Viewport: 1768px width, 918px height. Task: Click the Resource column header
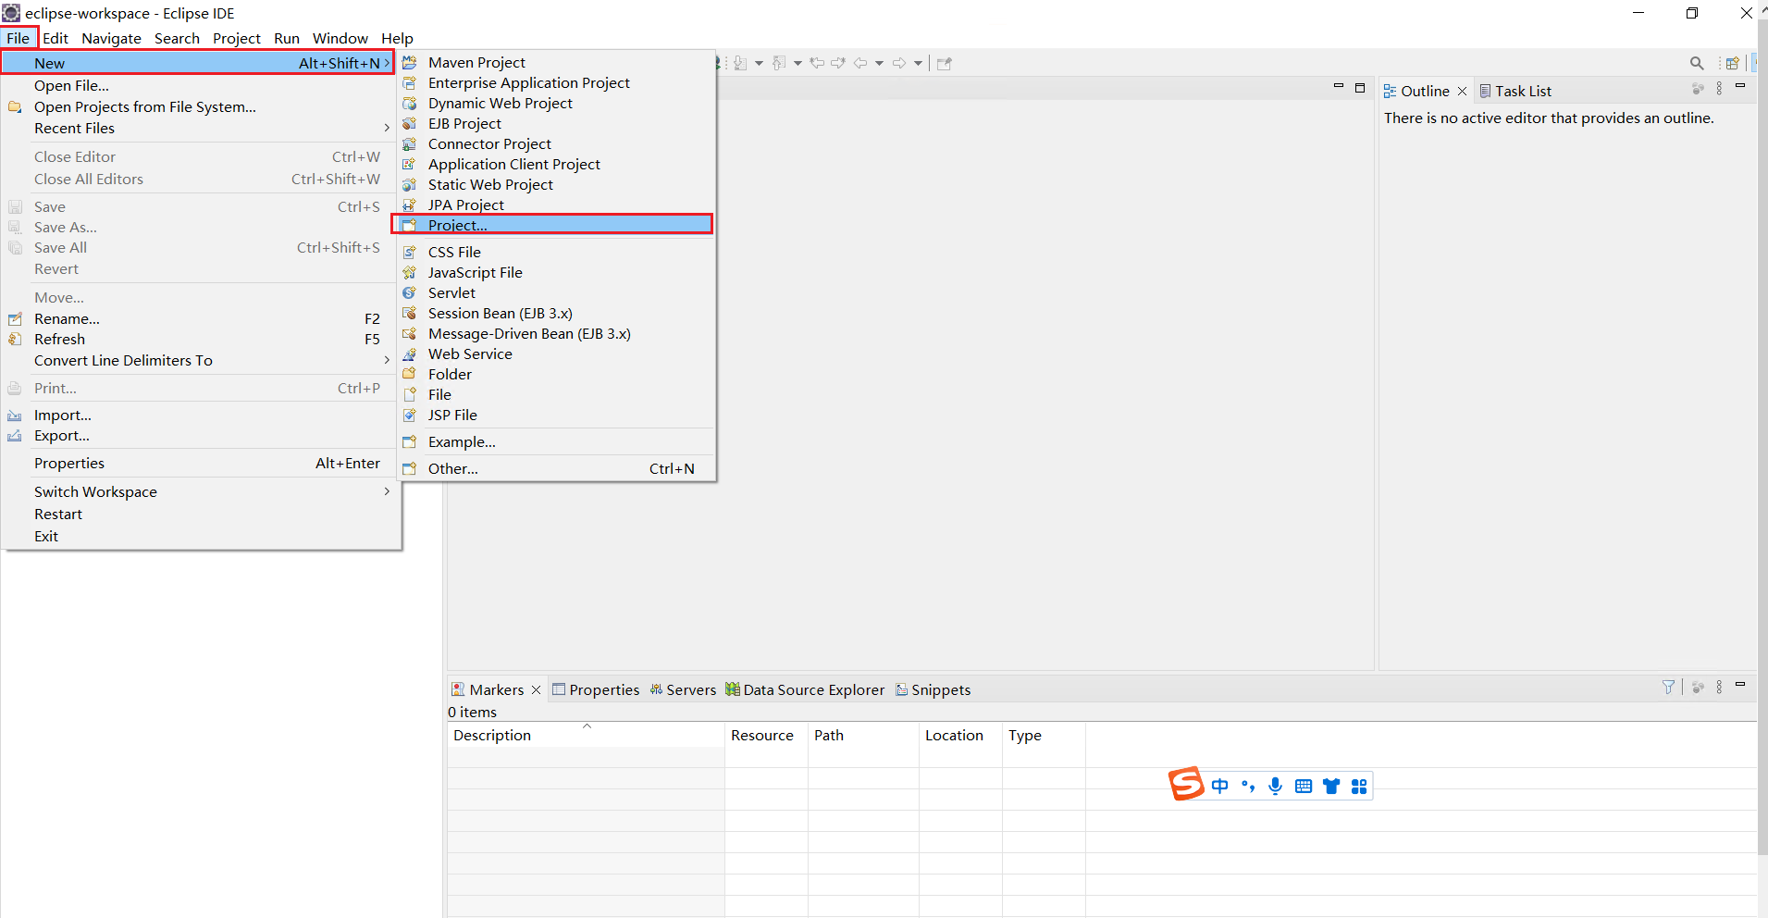[766, 735]
